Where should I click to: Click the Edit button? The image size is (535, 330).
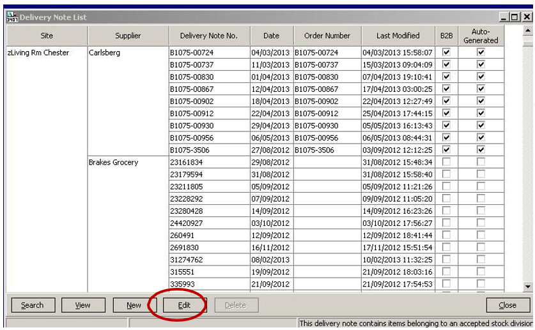184,305
